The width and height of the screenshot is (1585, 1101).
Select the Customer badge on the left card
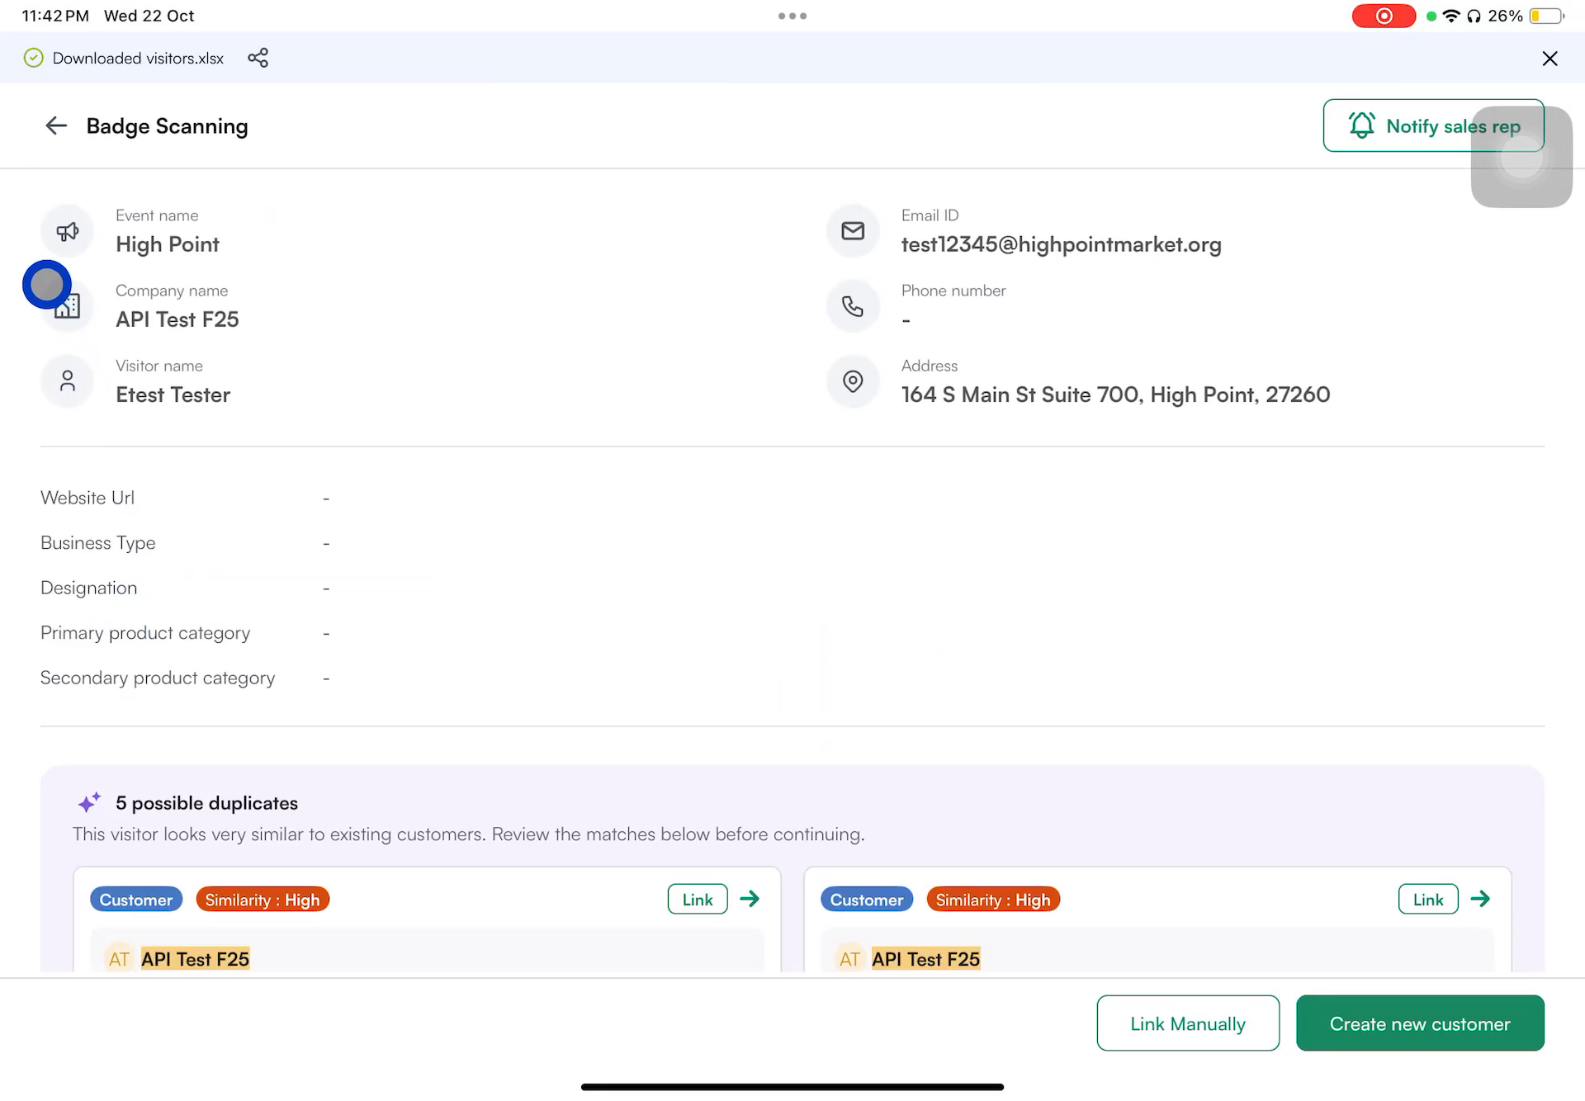point(135,899)
